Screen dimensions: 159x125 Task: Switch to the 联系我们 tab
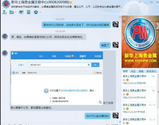(x=151, y=71)
